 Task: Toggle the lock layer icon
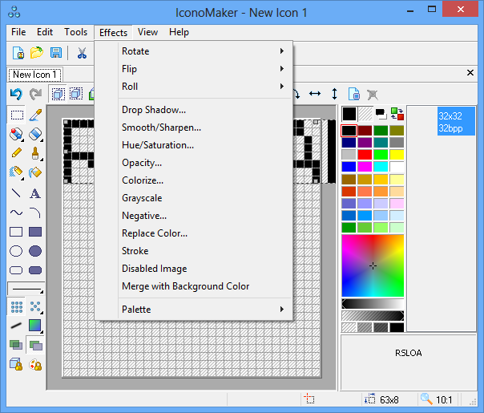(16, 365)
